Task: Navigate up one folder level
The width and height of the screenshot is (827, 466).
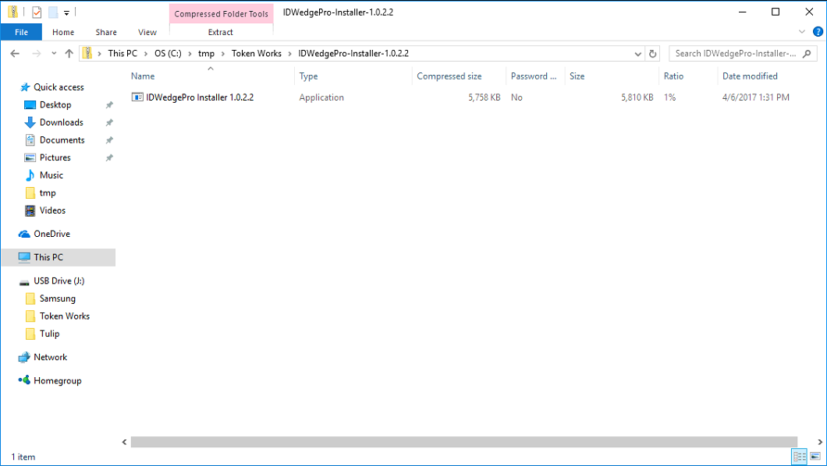Action: 69,53
